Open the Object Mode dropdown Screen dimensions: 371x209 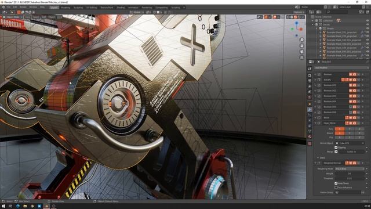13,17
